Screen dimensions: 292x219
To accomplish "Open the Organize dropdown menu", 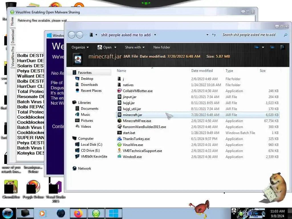I will (x=80, y=47).
